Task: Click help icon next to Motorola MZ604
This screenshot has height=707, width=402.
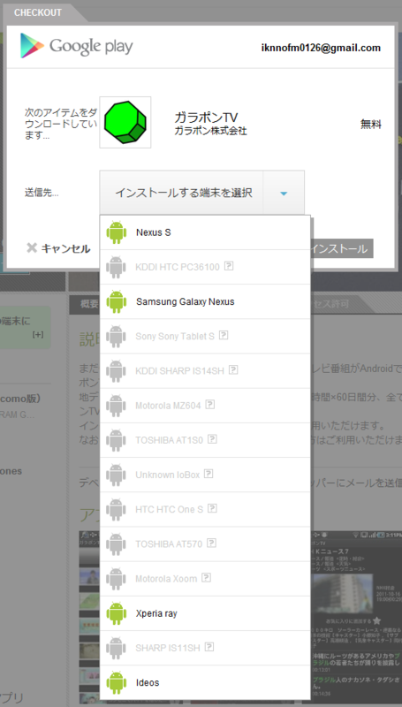Action: pyautogui.click(x=210, y=405)
